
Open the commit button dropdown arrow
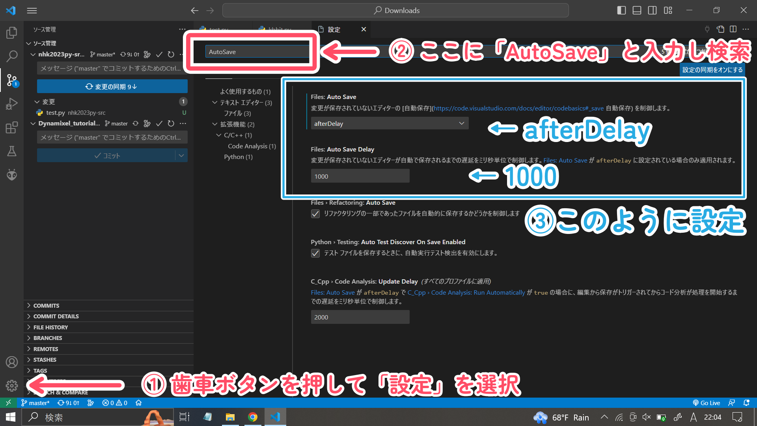[x=181, y=155]
